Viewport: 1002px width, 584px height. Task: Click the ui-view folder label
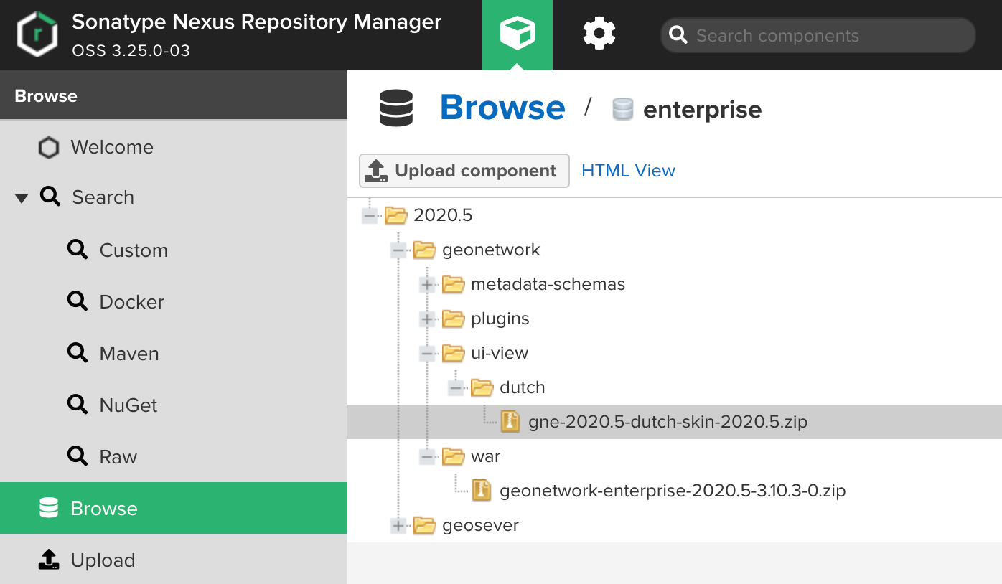click(x=499, y=353)
